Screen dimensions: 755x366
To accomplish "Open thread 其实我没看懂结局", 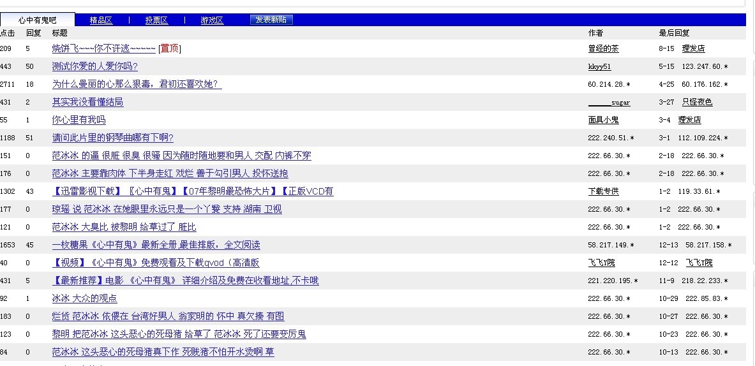I will 87,102.
